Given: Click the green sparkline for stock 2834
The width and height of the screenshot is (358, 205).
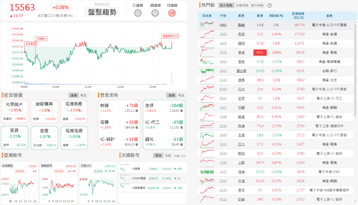Looking at the screenshot, I should tap(207, 70).
